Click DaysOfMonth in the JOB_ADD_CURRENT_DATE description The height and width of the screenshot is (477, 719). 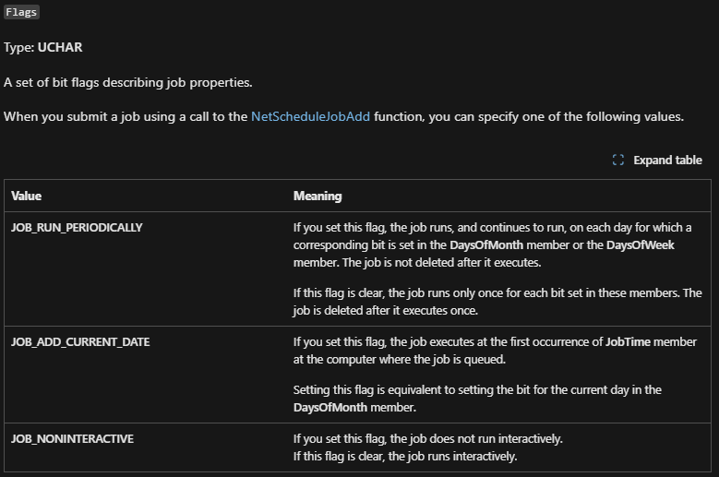(330, 407)
